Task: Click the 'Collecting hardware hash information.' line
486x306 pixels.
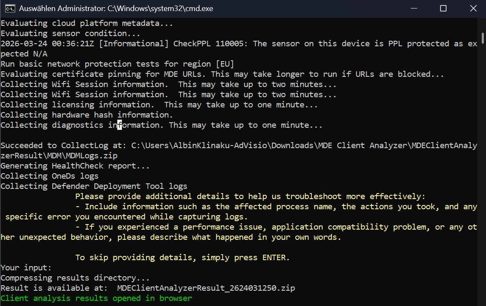Action: point(87,115)
